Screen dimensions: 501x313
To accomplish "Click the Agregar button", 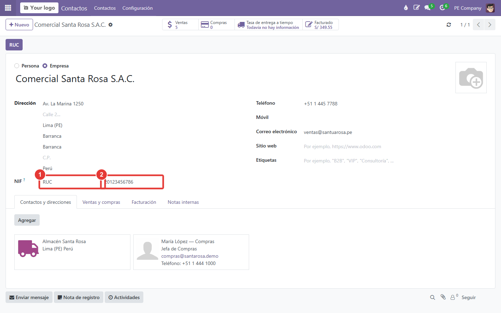I will 27,220.
